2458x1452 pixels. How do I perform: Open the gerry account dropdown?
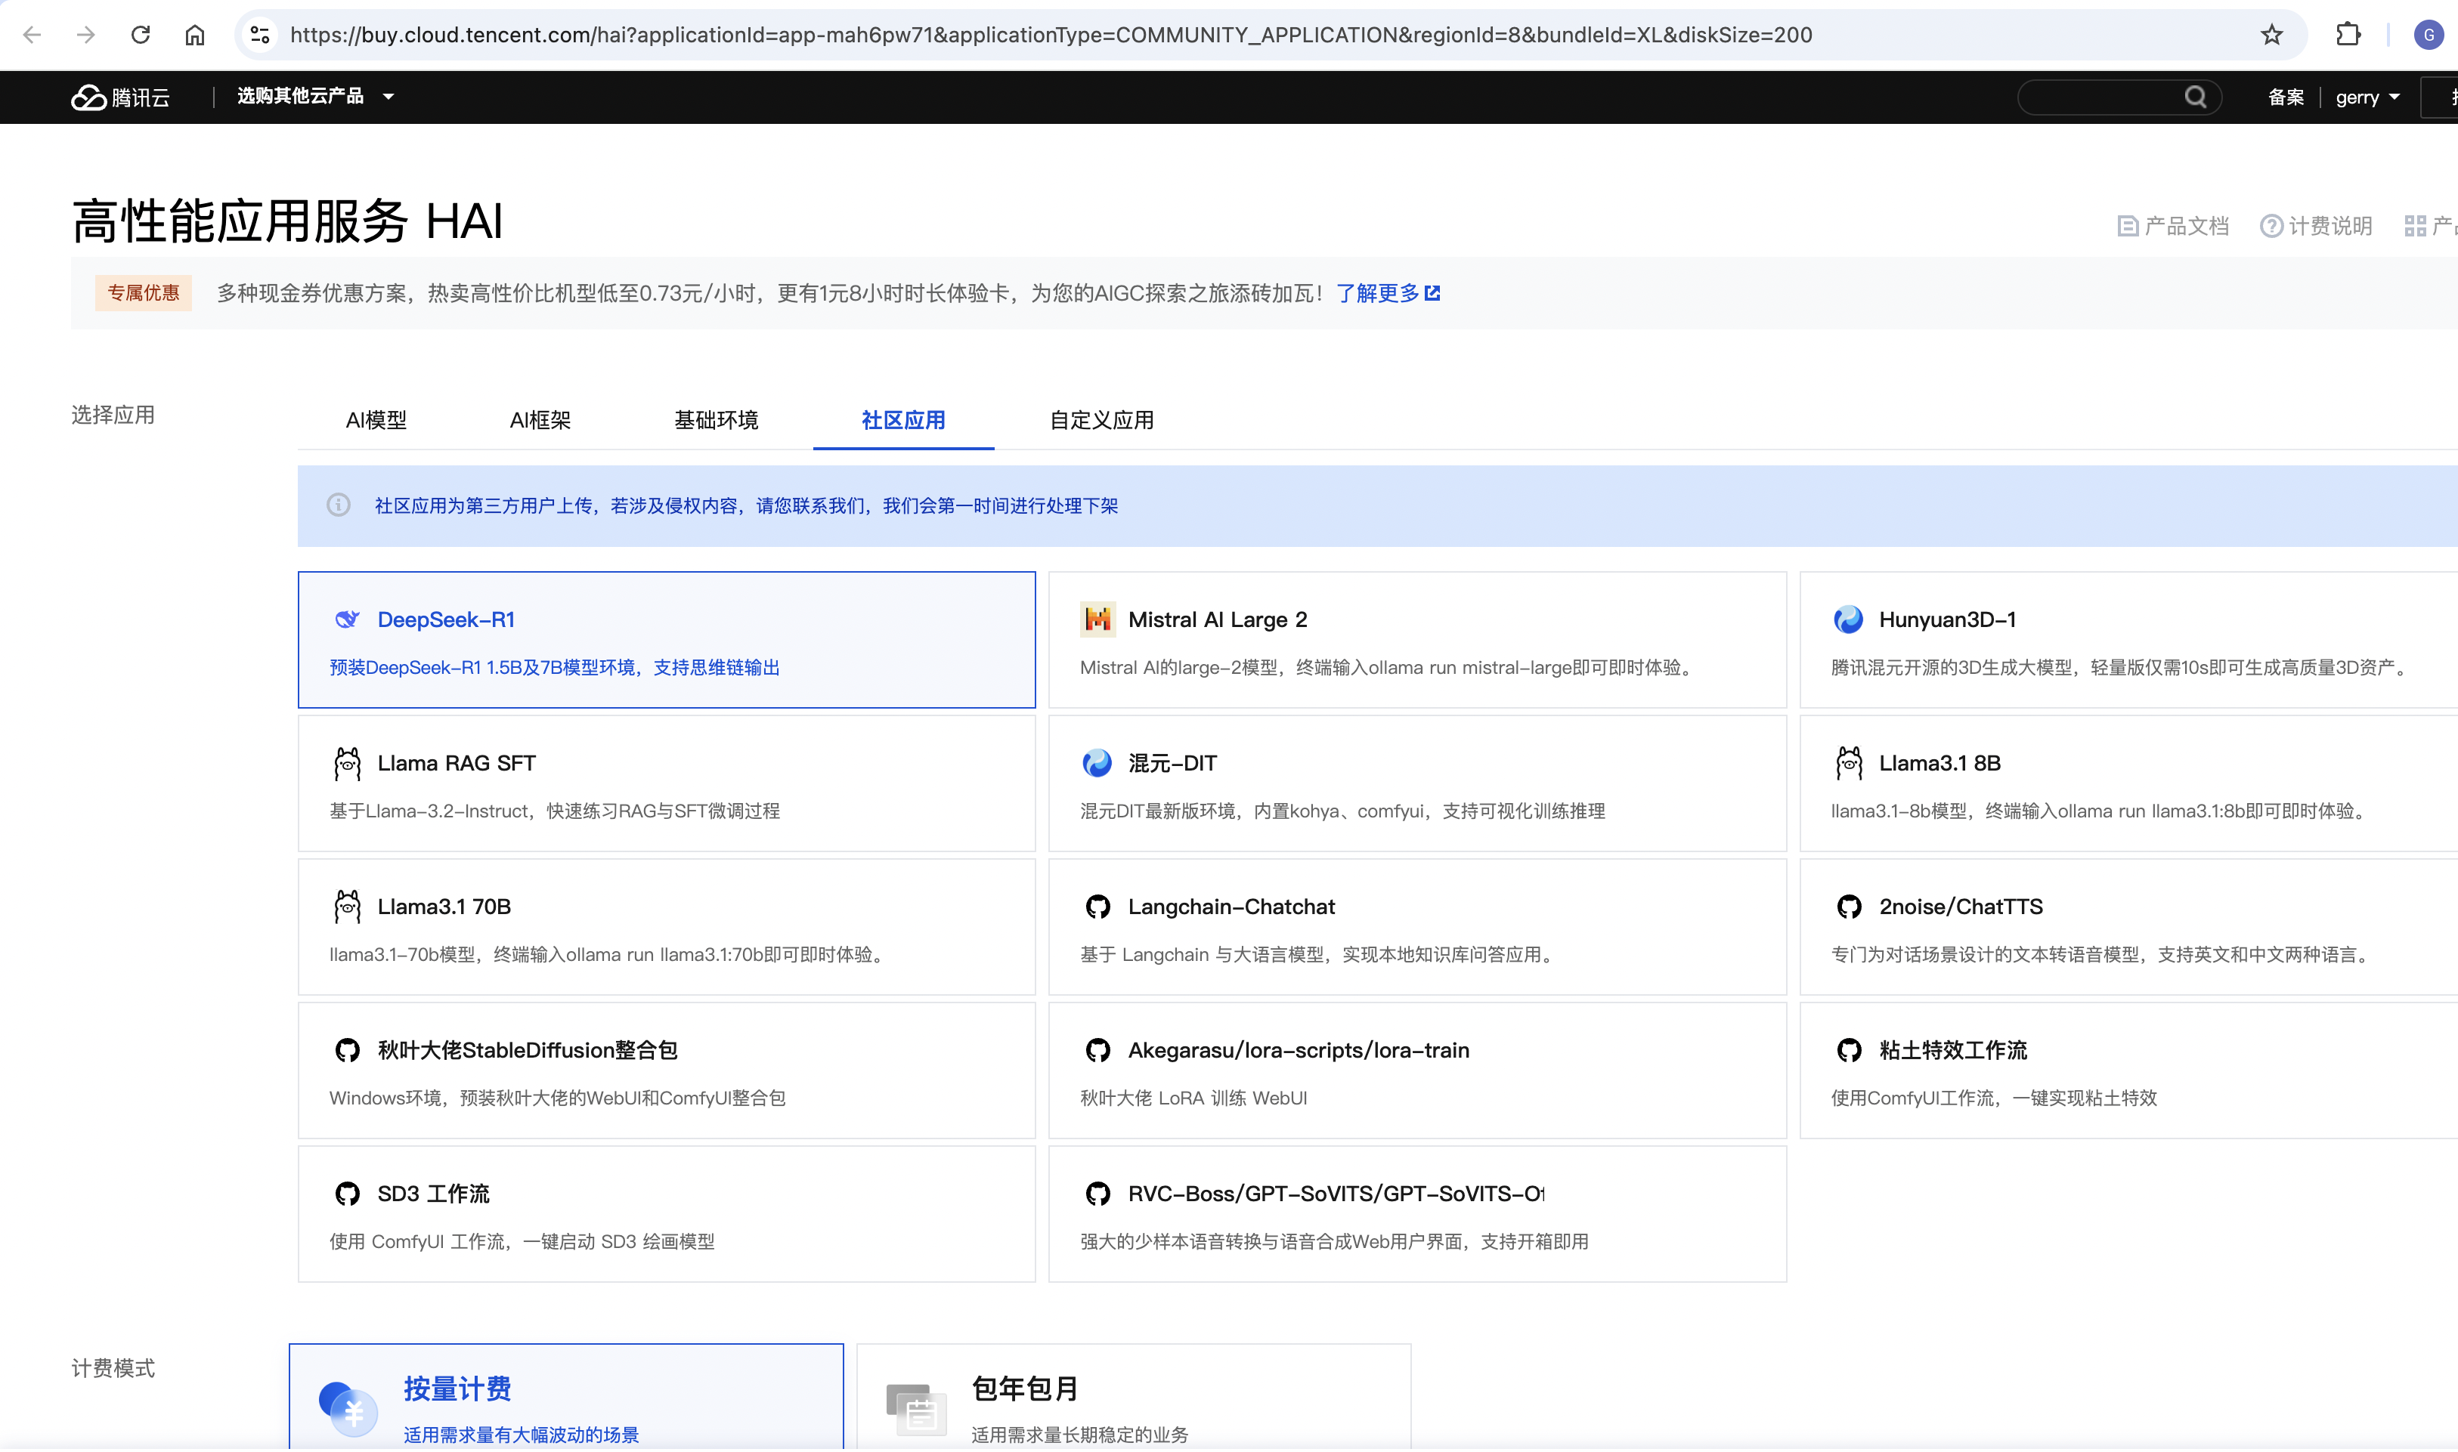(2367, 97)
